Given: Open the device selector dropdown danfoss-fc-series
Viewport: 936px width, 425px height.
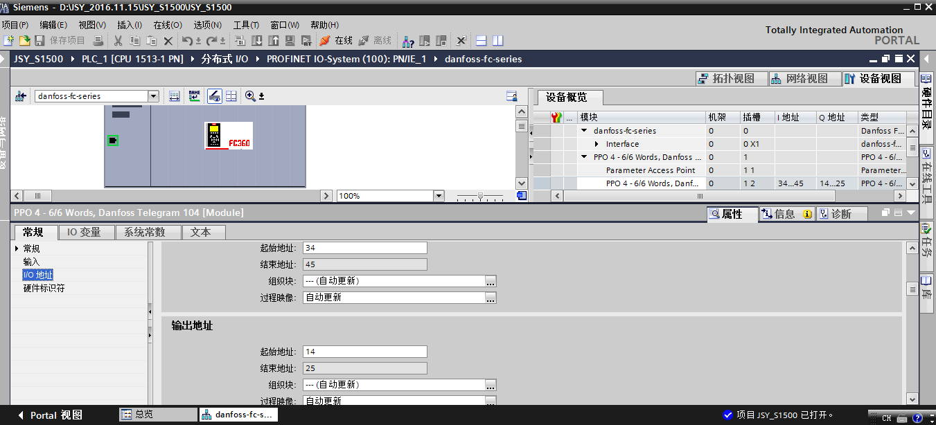Looking at the screenshot, I should pos(154,96).
